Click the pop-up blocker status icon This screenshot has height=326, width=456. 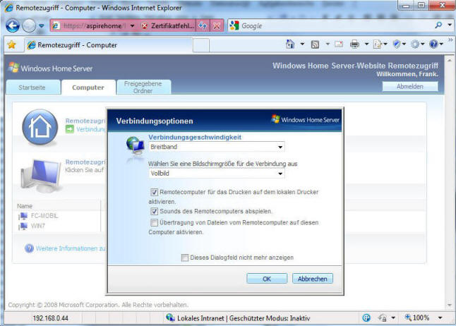(x=366, y=318)
